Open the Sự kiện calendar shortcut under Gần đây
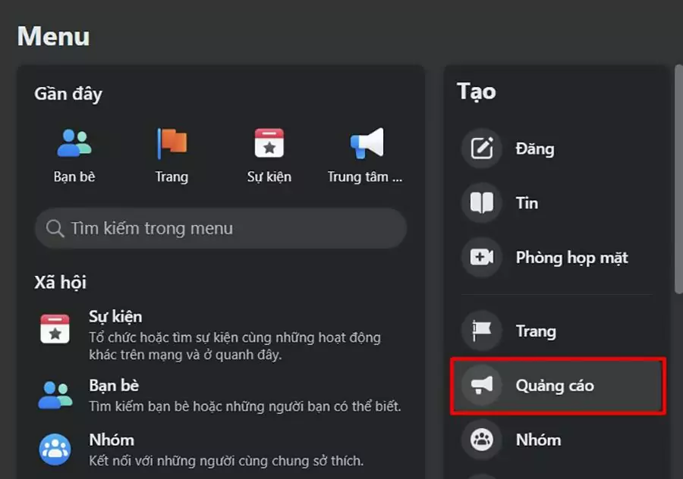 pyautogui.click(x=269, y=142)
